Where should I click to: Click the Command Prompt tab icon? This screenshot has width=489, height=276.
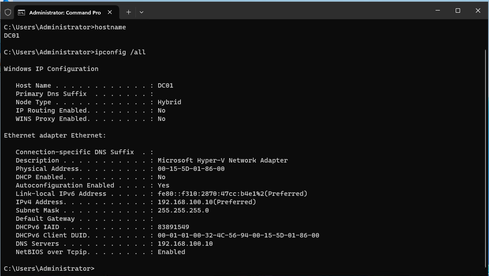21,12
